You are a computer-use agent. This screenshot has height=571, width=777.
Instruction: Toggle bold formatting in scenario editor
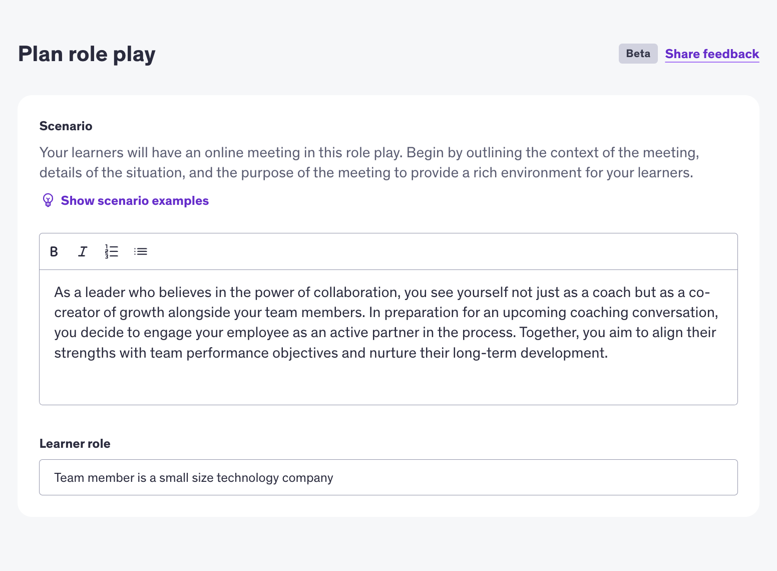click(54, 251)
